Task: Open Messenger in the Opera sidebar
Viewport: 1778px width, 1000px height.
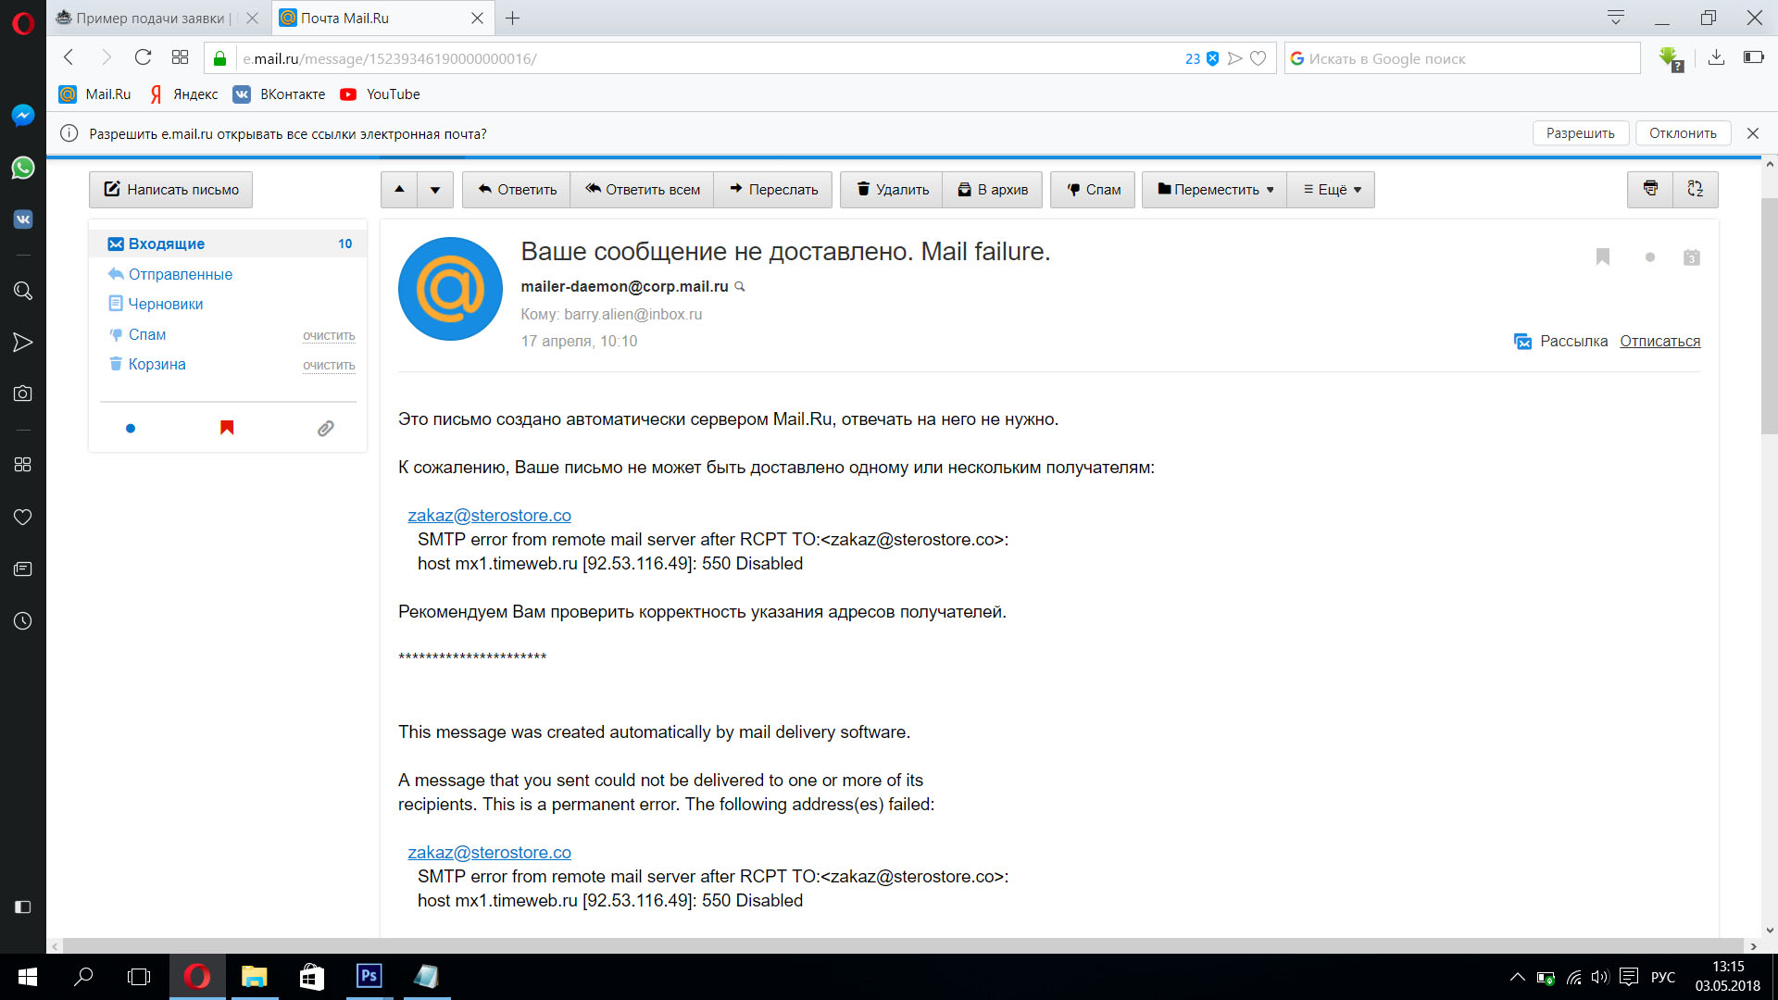Action: pyautogui.click(x=22, y=115)
